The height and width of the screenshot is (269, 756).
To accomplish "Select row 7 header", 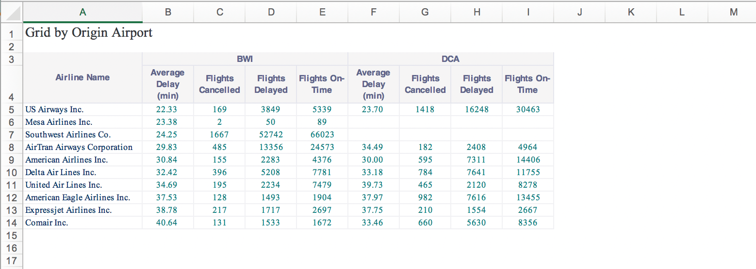I will 12,134.
